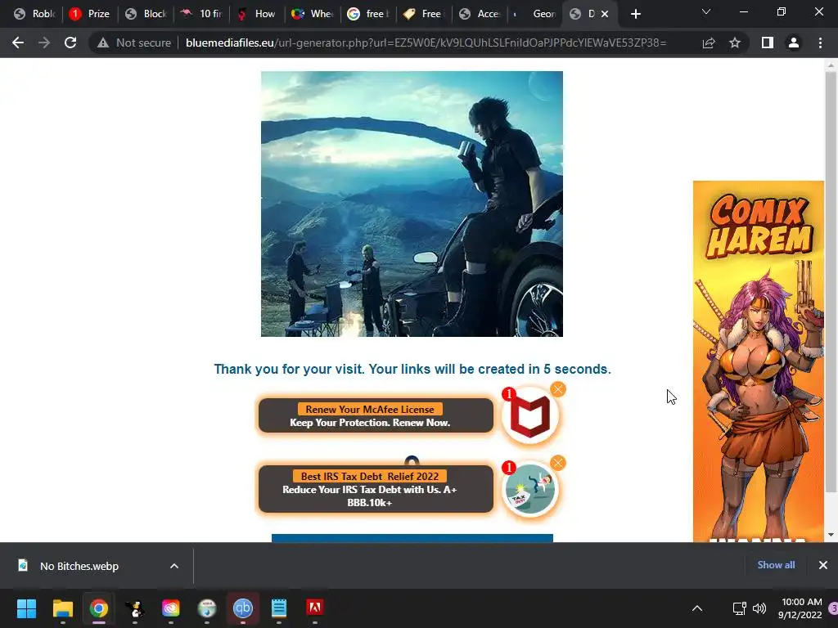
Task: Click the blue button below the ads
Action: coord(412,538)
